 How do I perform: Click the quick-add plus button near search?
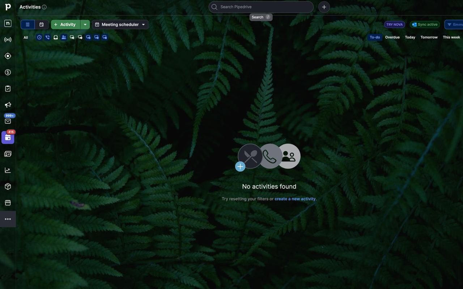pos(324,7)
